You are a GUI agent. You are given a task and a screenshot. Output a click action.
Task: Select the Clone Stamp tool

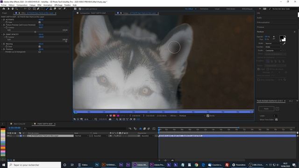[51, 9]
